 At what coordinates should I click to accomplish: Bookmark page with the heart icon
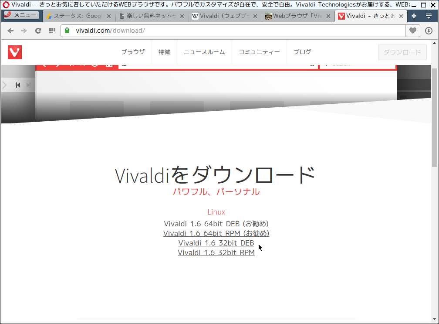(413, 31)
